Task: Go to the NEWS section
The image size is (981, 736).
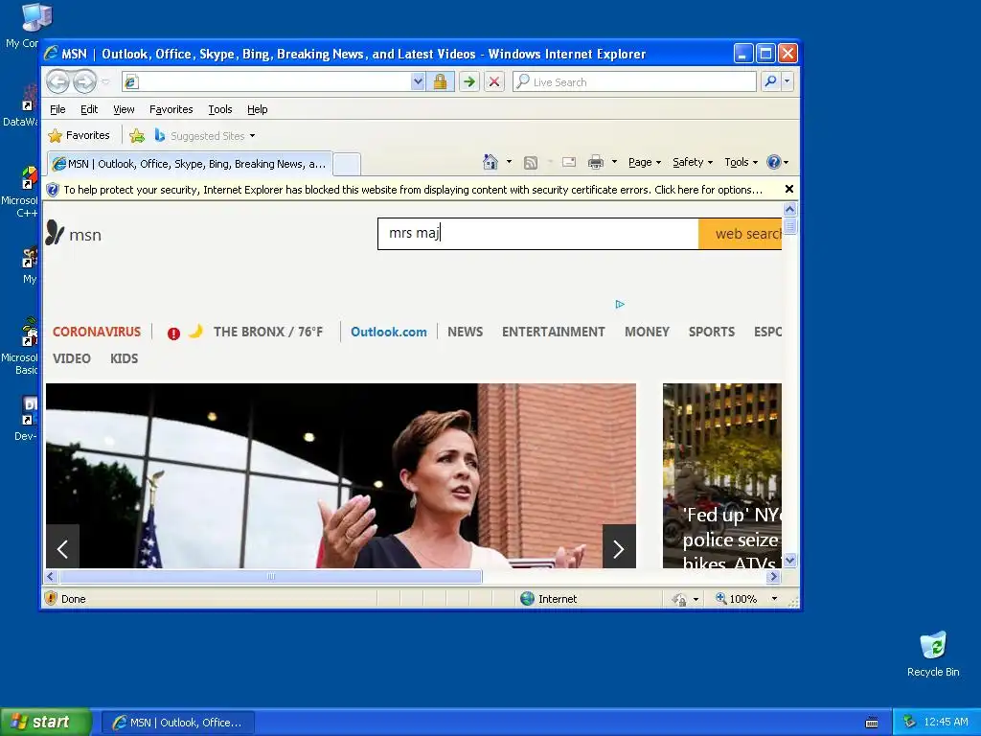Action: (x=465, y=332)
